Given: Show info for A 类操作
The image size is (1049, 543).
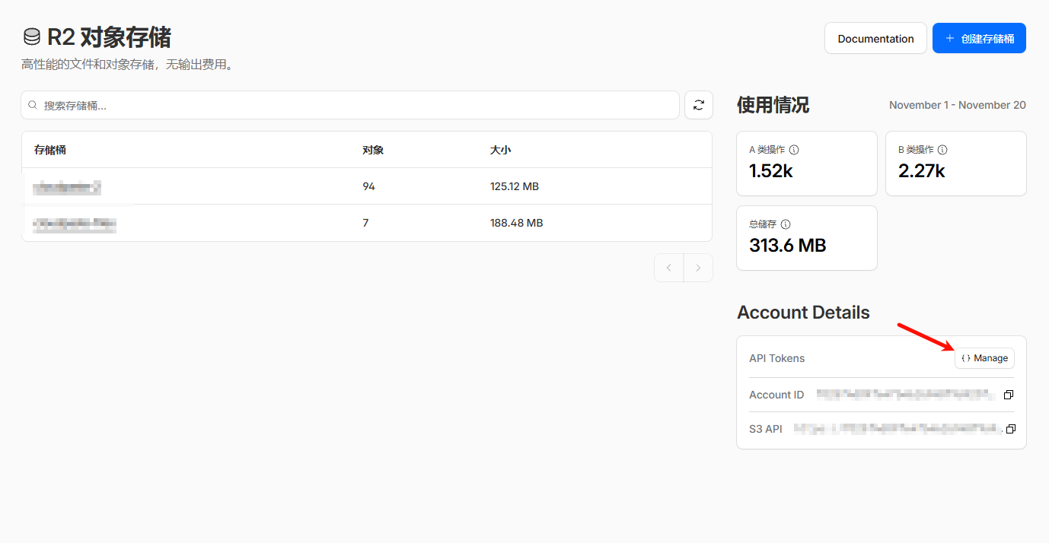Looking at the screenshot, I should pyautogui.click(x=794, y=150).
